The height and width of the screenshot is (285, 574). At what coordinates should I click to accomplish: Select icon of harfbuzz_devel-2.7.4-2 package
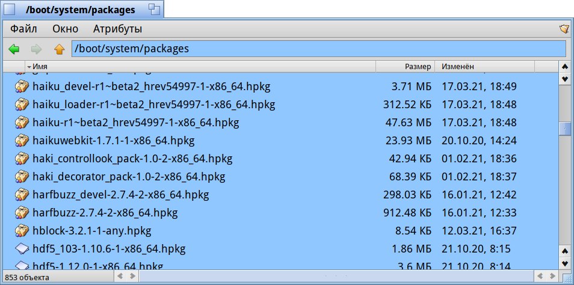(22, 195)
